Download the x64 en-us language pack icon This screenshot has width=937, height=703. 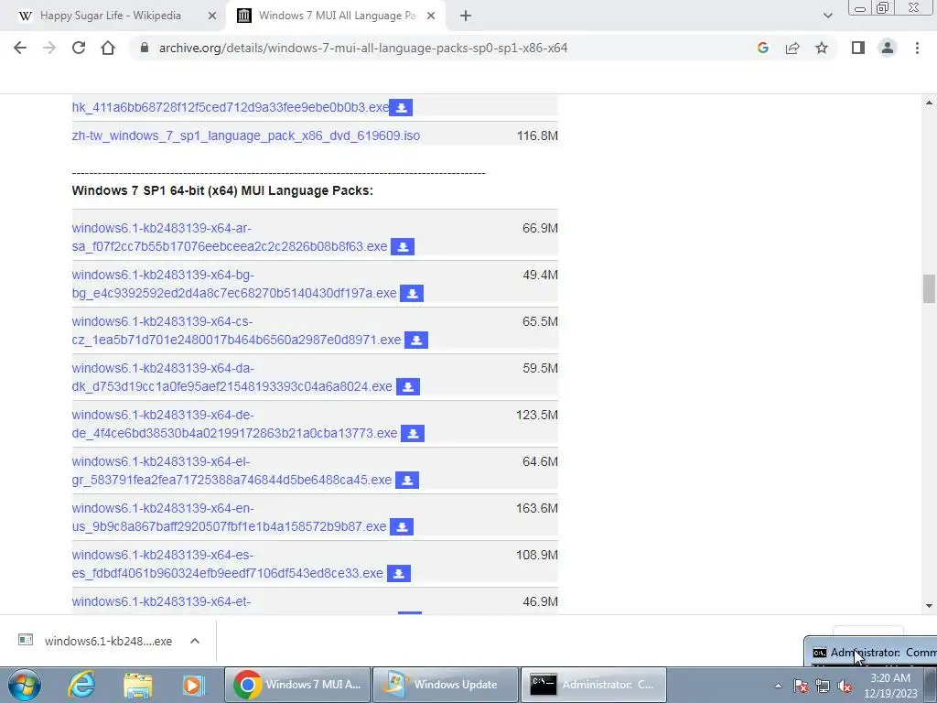(x=402, y=526)
